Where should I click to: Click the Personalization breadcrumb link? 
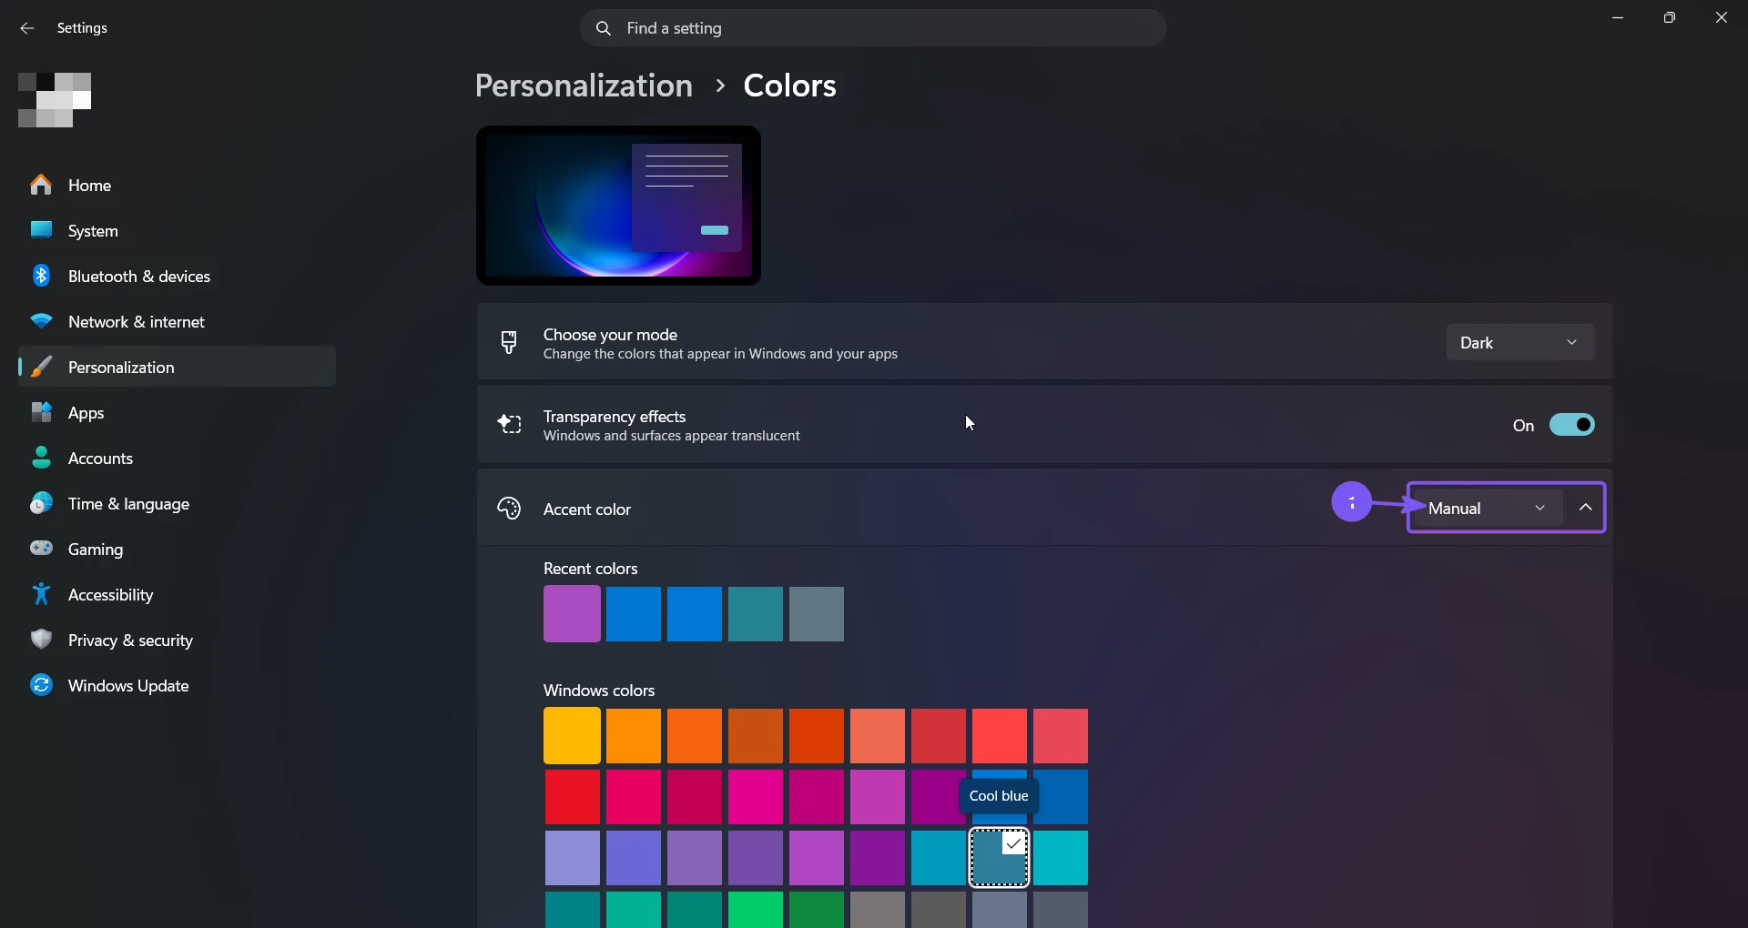584,86
